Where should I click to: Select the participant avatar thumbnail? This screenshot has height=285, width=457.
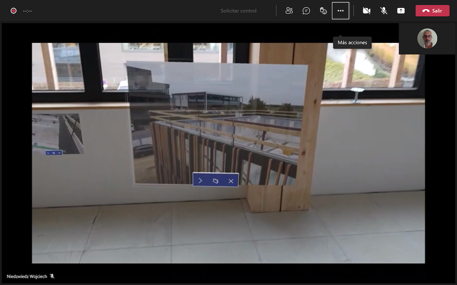coord(427,38)
